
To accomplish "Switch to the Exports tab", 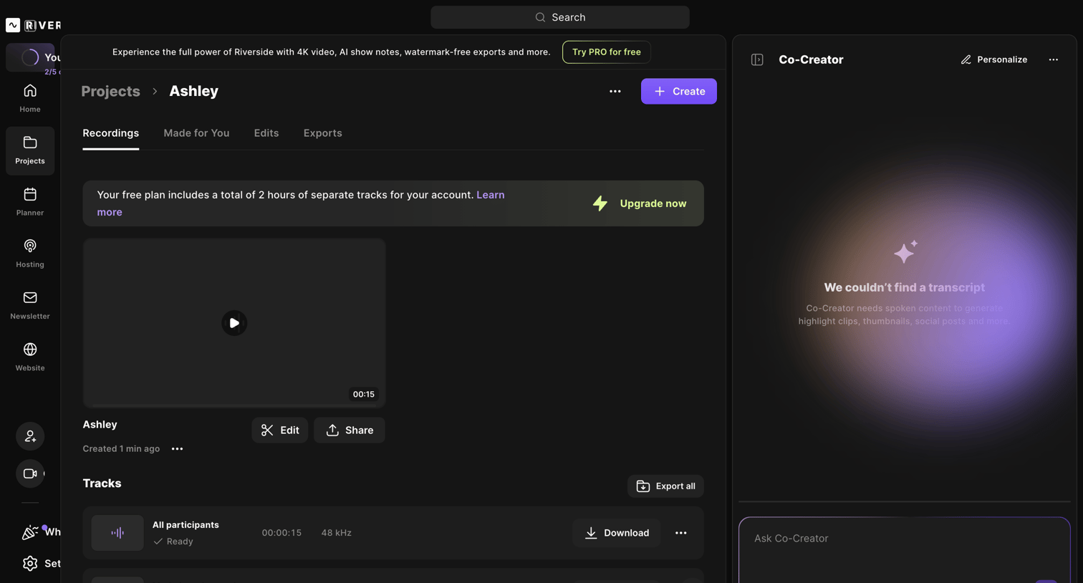I will click(323, 133).
